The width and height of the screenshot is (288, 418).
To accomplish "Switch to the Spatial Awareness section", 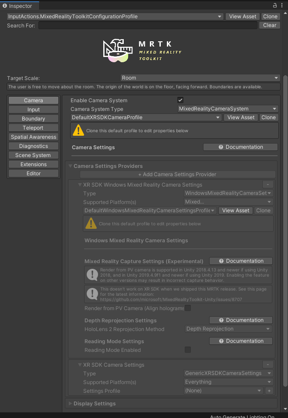I will click(x=33, y=137).
